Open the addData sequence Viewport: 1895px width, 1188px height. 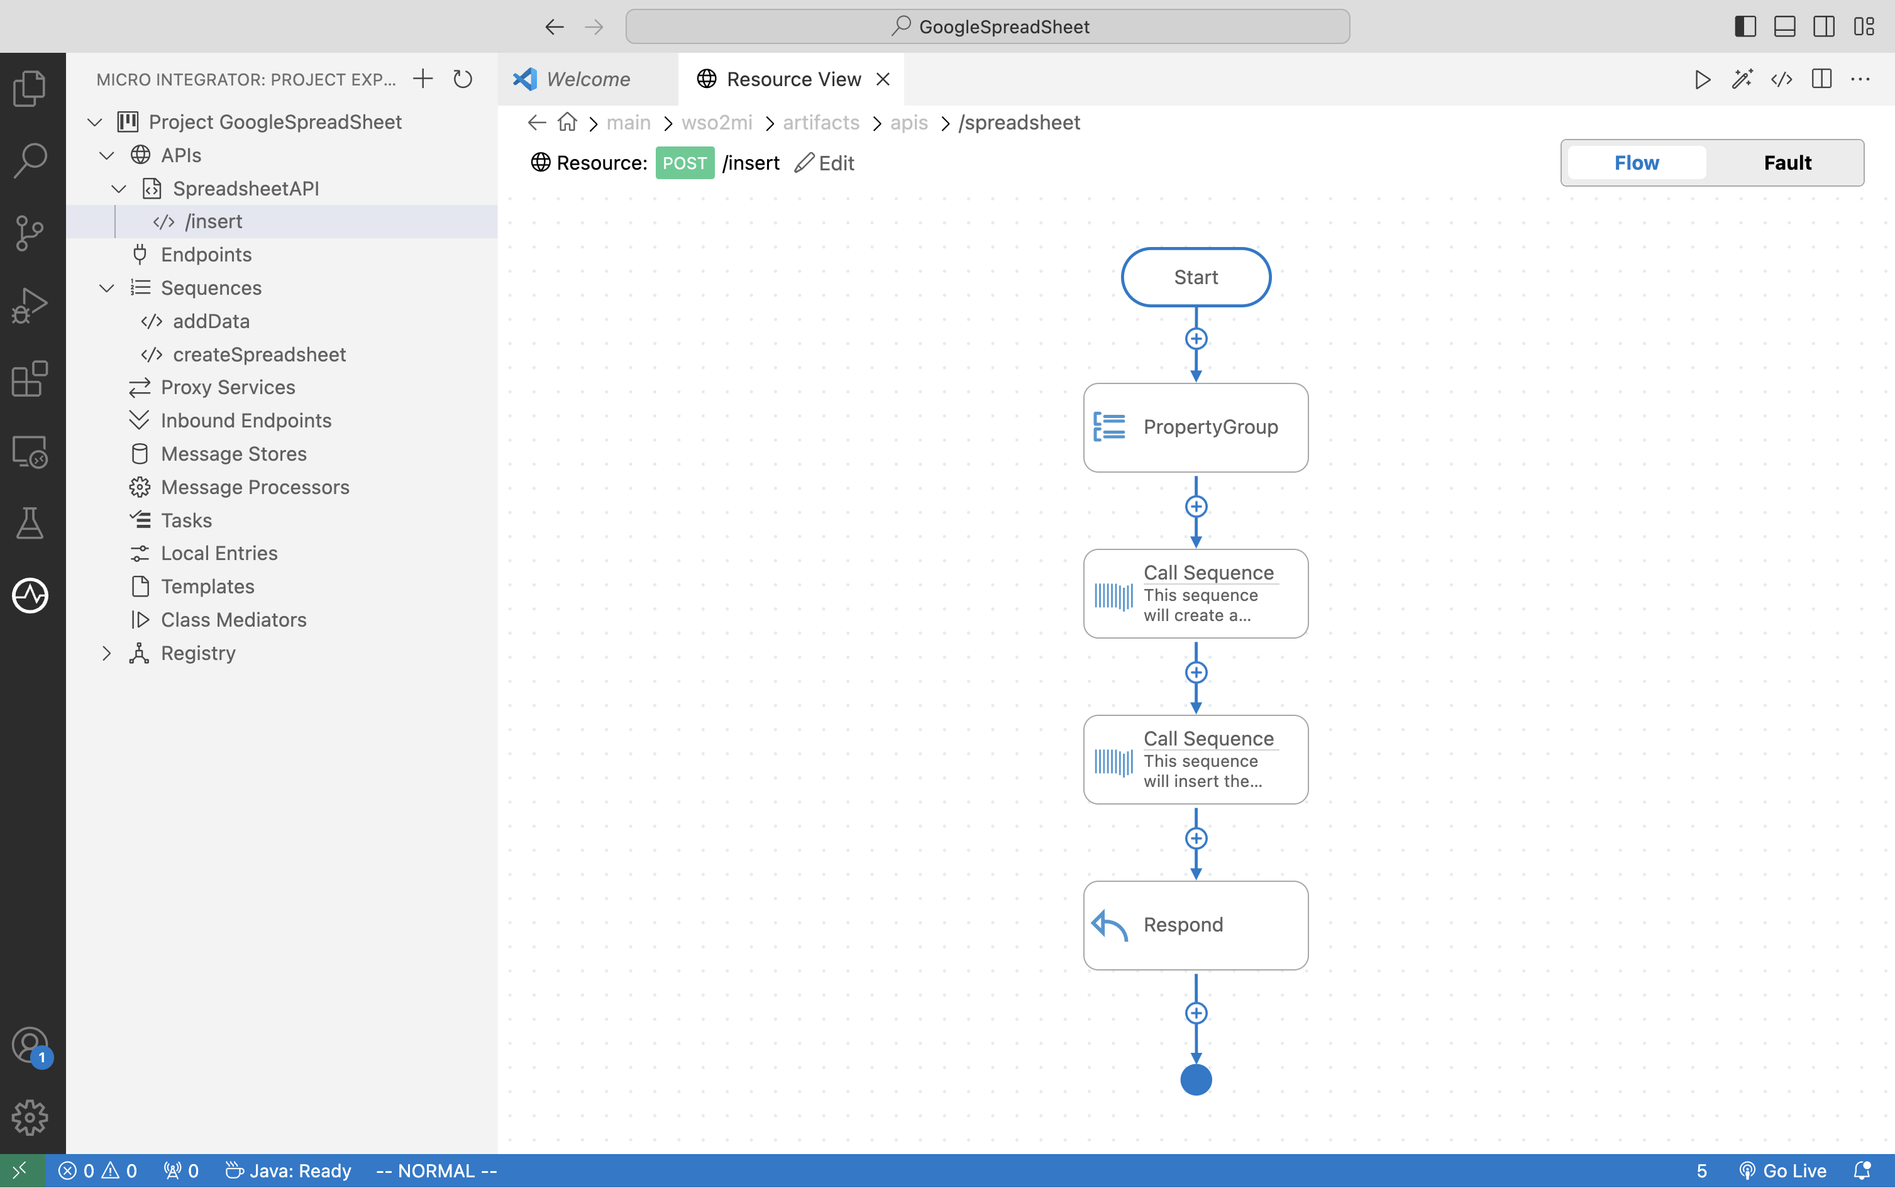tap(282, 321)
